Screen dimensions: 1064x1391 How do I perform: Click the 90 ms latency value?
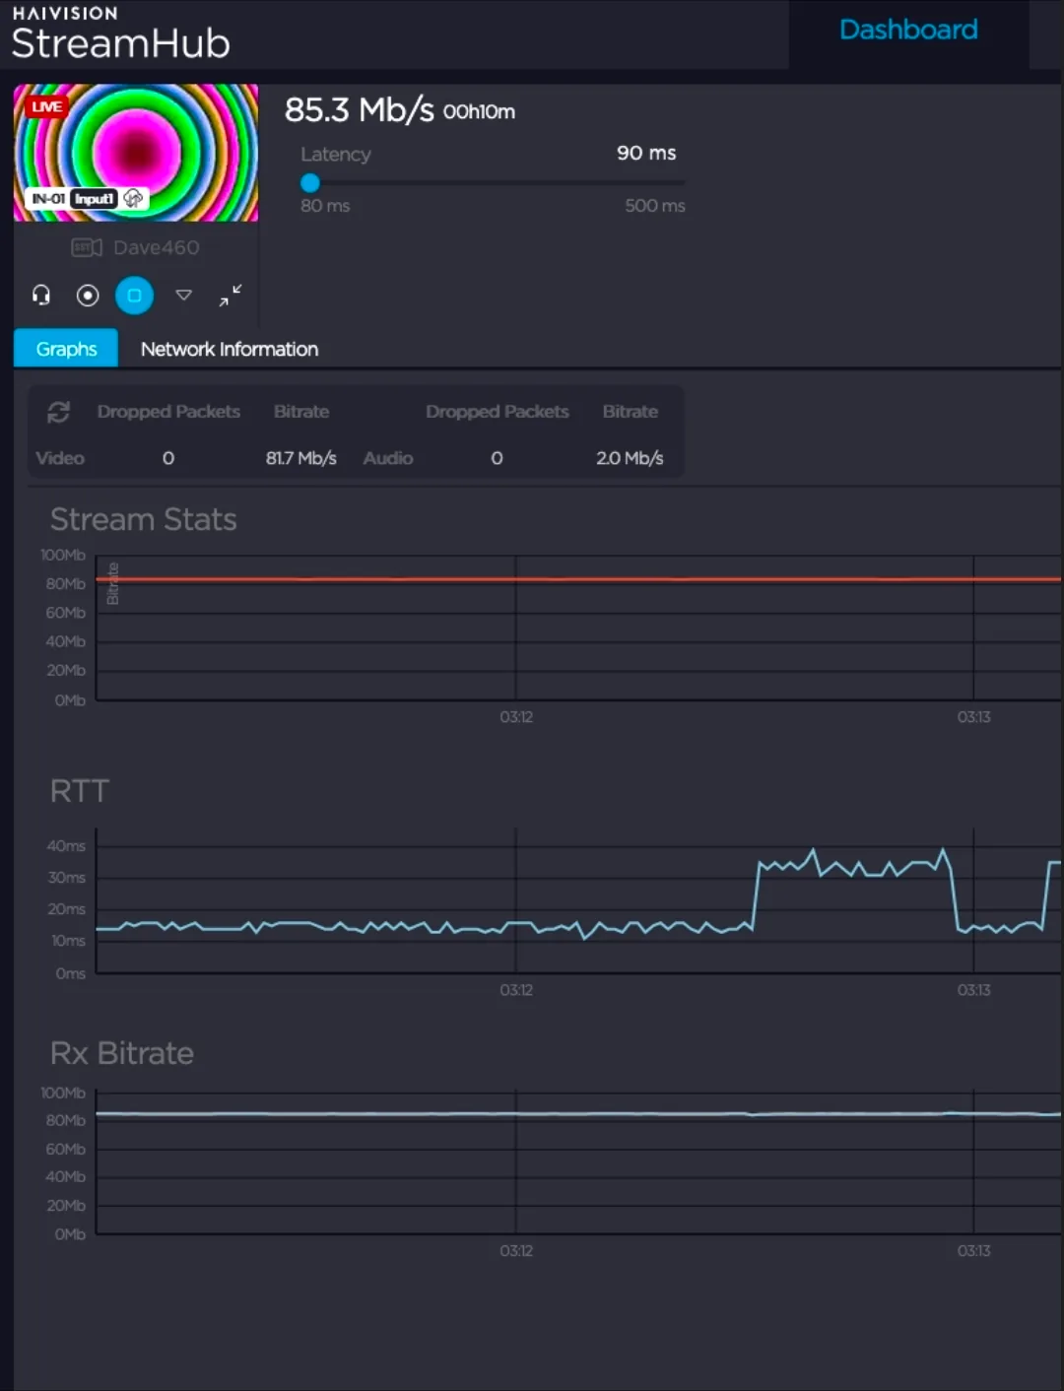[x=646, y=153]
